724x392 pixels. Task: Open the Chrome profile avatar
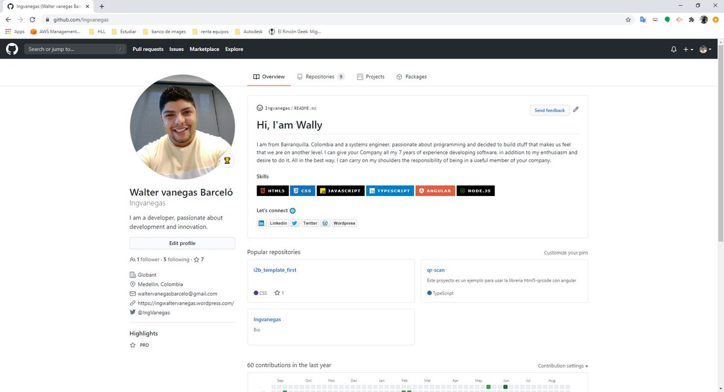703,19
